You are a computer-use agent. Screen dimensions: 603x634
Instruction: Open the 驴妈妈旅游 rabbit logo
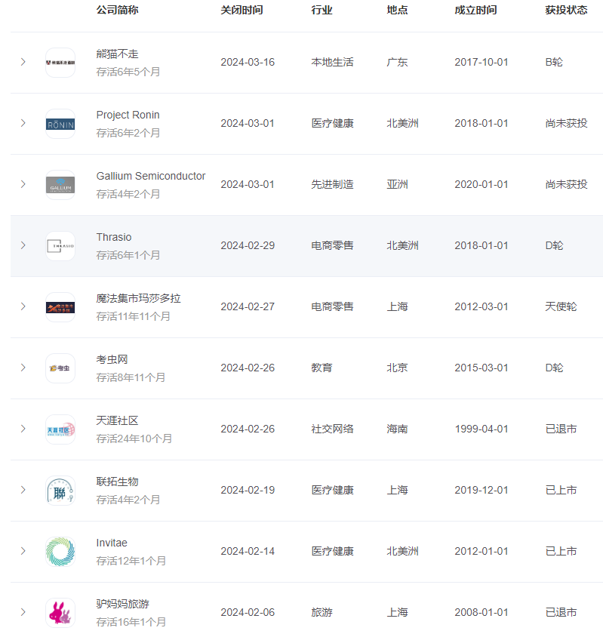click(60, 613)
